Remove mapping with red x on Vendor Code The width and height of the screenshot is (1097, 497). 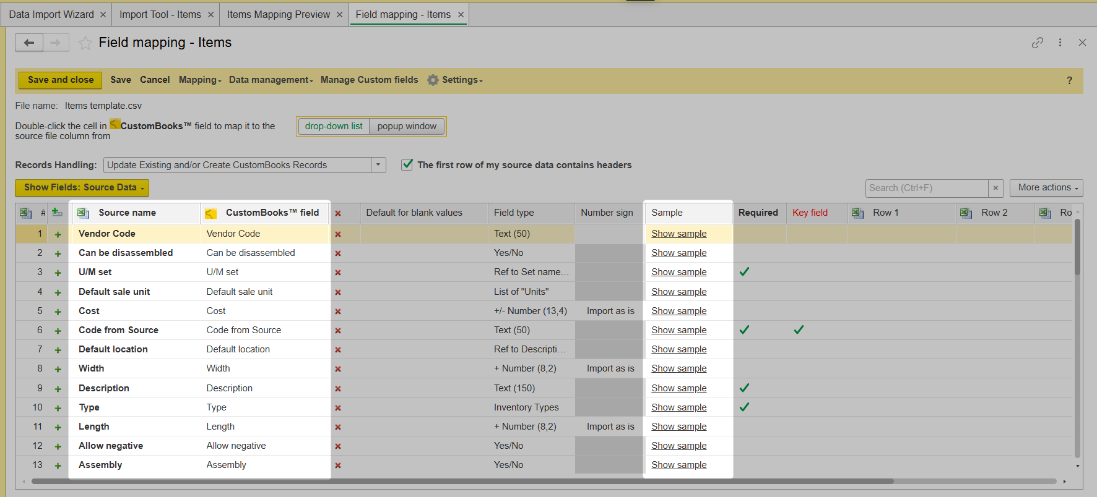(x=338, y=234)
